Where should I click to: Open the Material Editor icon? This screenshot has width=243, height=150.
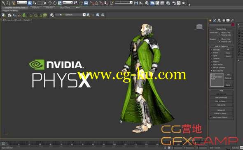pos(168,3)
